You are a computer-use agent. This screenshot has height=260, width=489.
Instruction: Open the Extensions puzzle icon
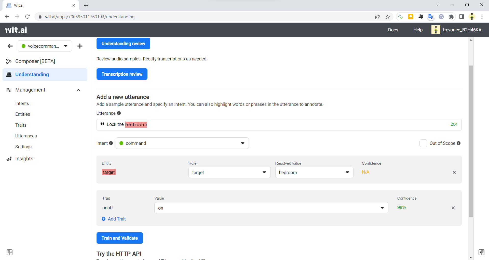coord(451,17)
